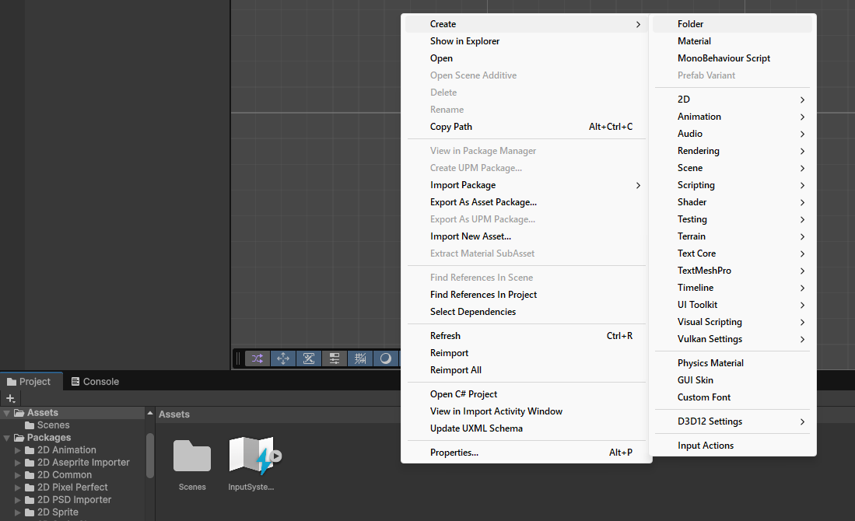Open the D3D12 Settings submenu
The image size is (855, 521).
coord(732,421)
